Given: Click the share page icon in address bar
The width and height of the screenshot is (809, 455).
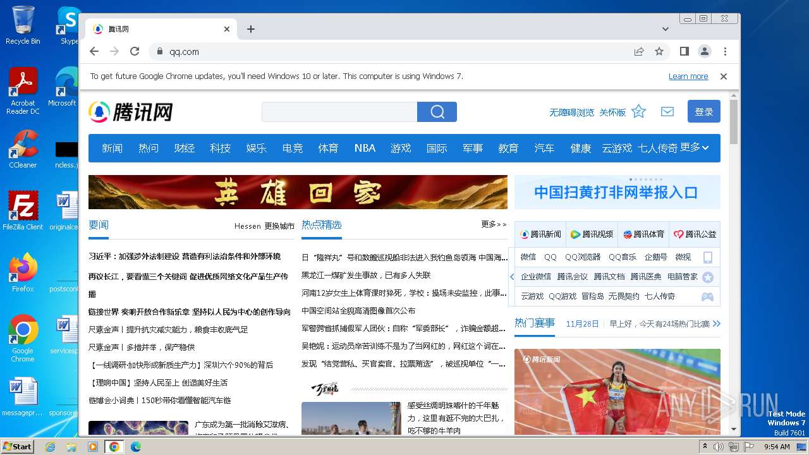Looking at the screenshot, I should click(639, 51).
